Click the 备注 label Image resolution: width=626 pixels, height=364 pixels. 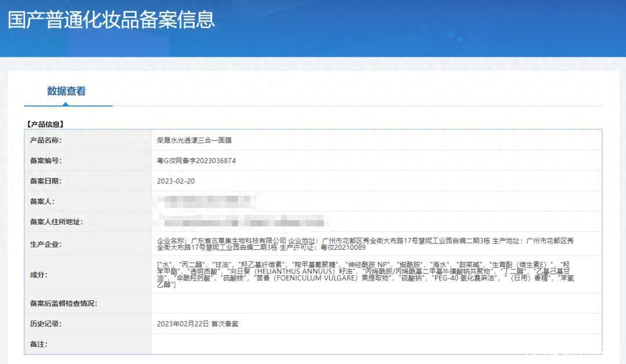(39, 344)
